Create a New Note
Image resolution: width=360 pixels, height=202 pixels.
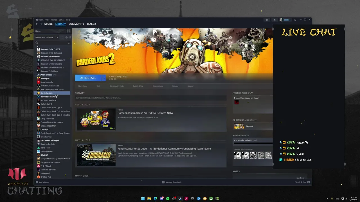coord(300,178)
